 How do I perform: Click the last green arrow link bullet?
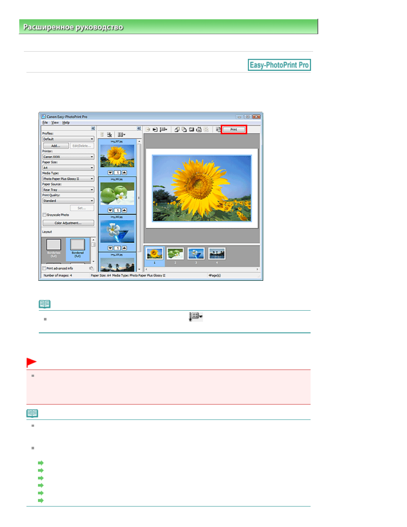pyautogui.click(x=41, y=500)
